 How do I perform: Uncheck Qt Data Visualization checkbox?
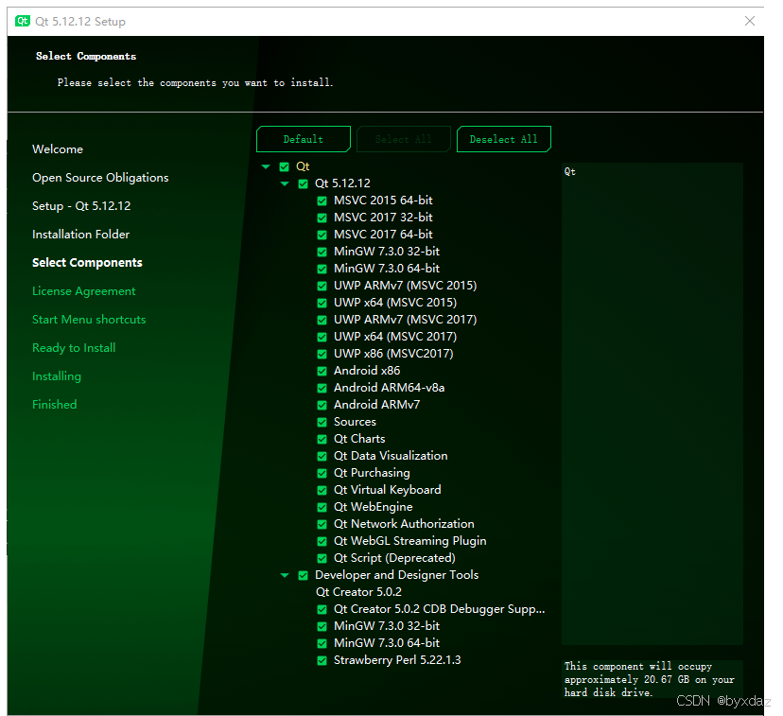322,456
